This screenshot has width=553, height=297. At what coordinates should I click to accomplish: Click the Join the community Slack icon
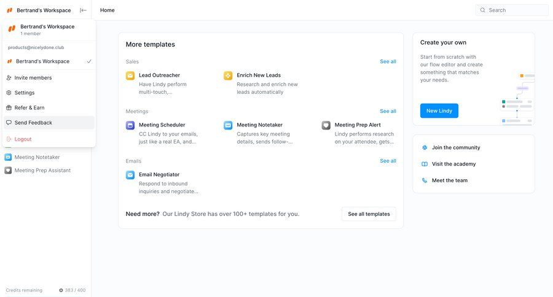tap(425, 148)
